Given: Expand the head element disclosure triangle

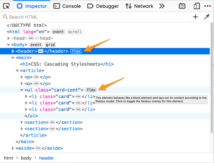Looking at the screenshot, I should [x=9, y=38].
